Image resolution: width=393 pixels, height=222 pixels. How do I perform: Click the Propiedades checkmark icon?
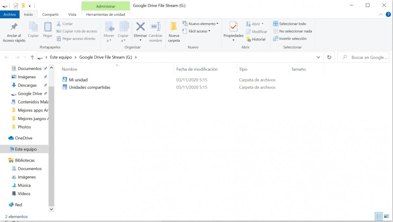tap(234, 27)
